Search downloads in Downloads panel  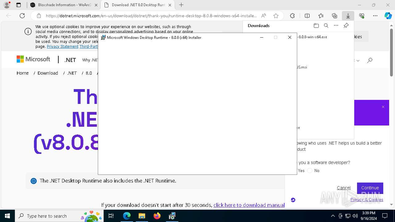click(x=326, y=26)
